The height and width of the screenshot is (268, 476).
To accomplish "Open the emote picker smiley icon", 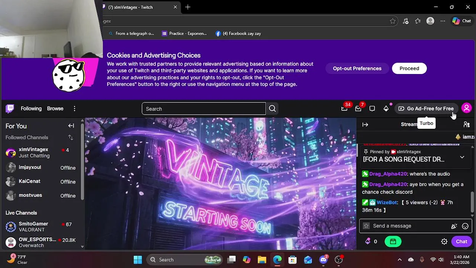I will (x=465, y=226).
